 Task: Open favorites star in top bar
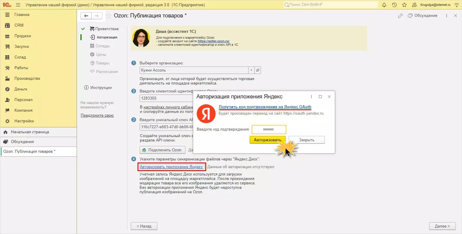404,5
